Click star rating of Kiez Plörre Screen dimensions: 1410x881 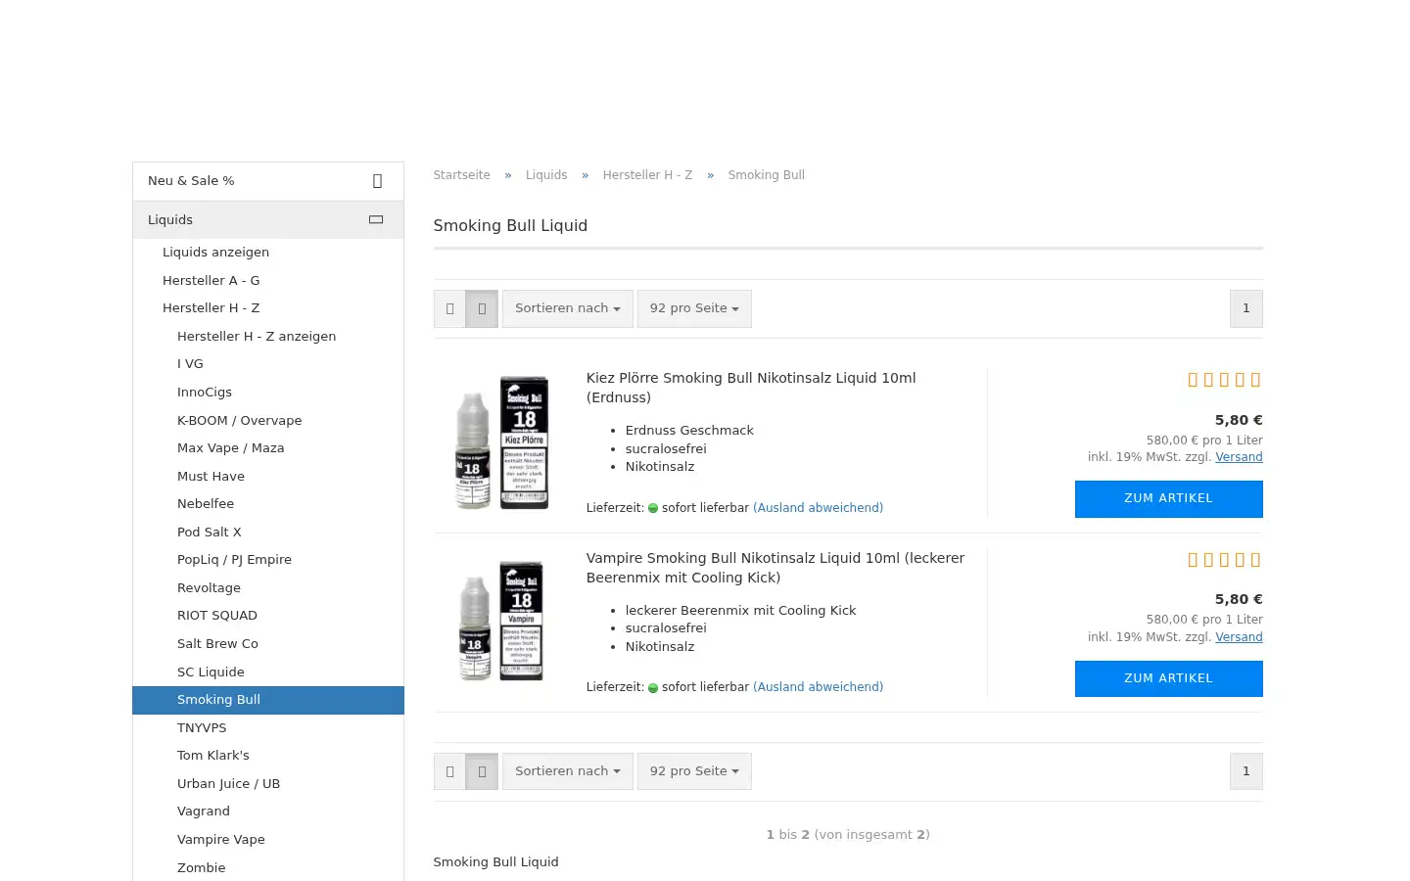click(x=1224, y=380)
